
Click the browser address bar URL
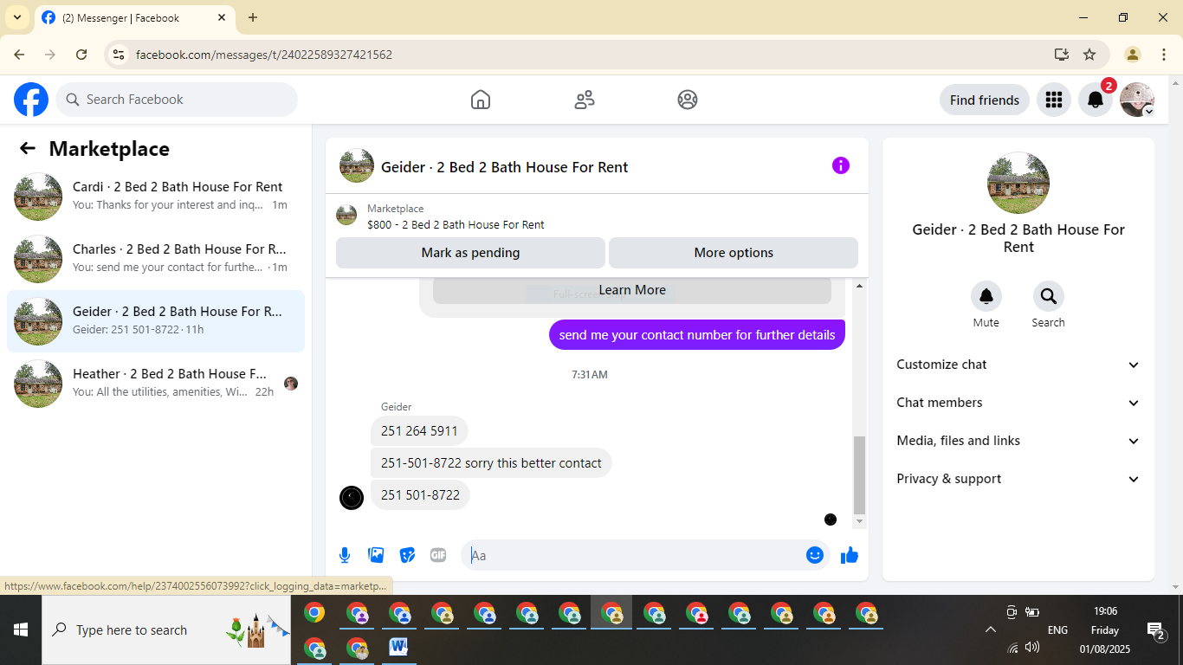point(264,55)
